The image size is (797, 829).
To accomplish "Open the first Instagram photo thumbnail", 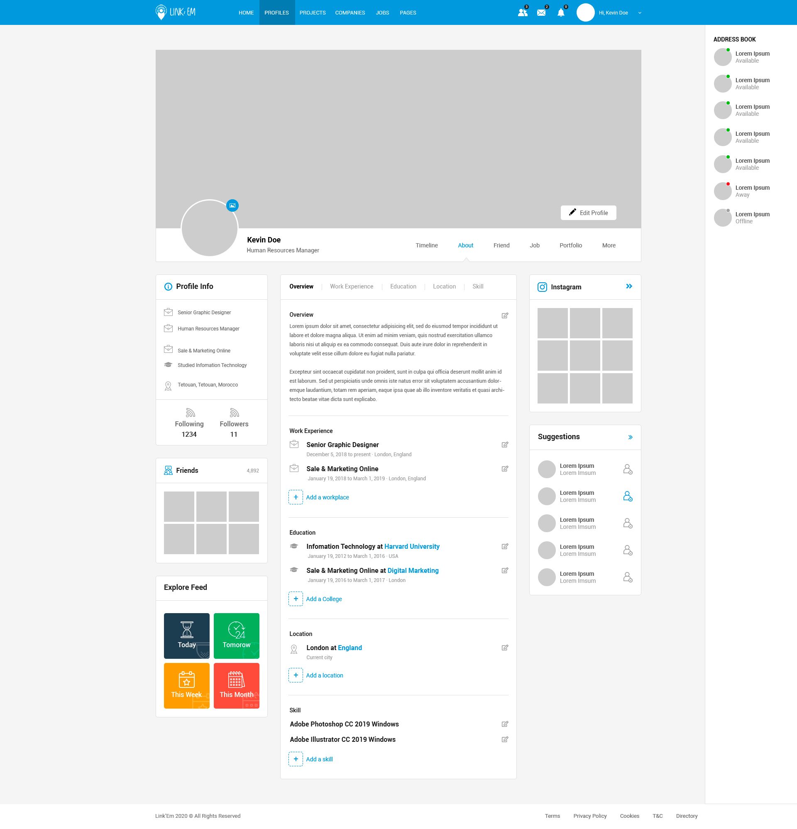I will click(553, 323).
